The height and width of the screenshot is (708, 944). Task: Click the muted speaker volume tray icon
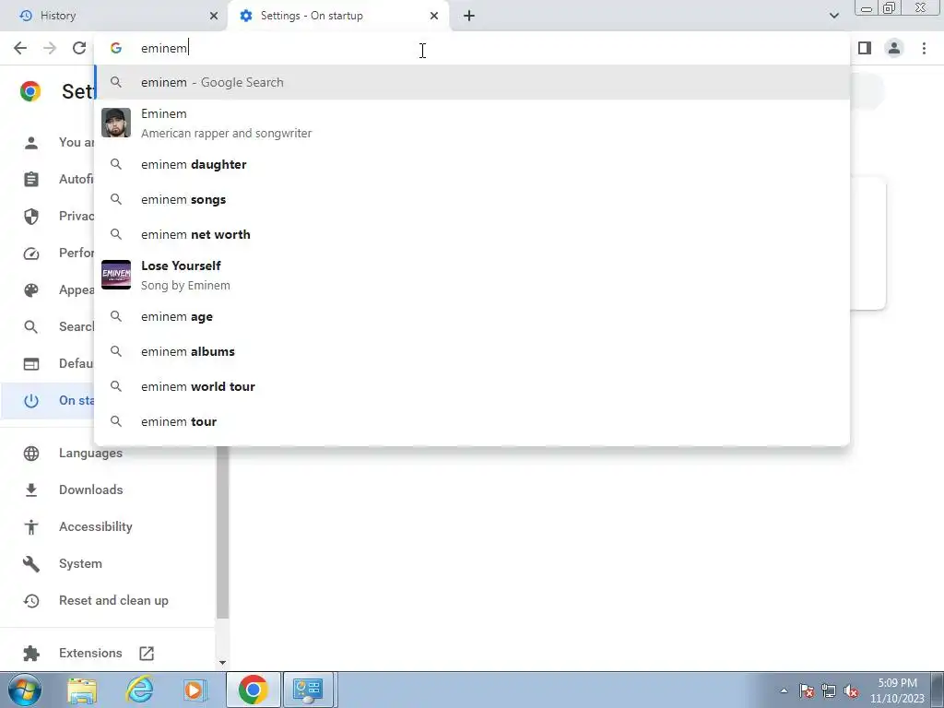click(x=851, y=691)
